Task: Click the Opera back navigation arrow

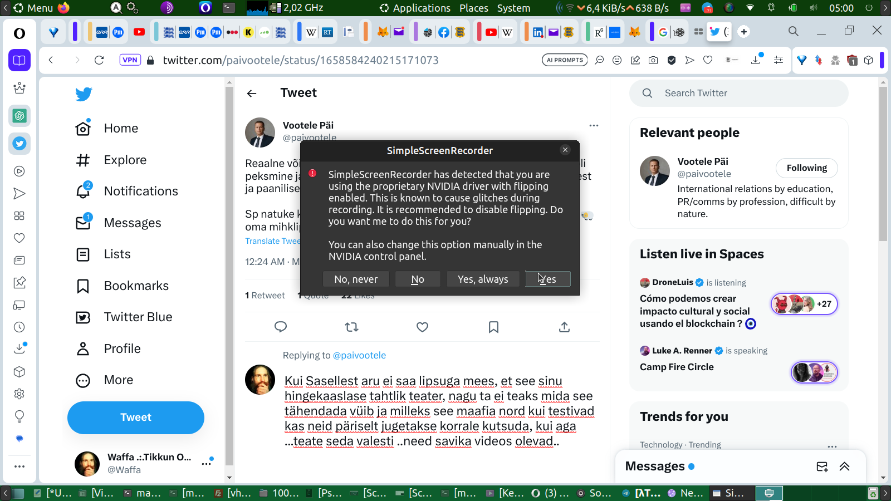Action: tap(51, 60)
